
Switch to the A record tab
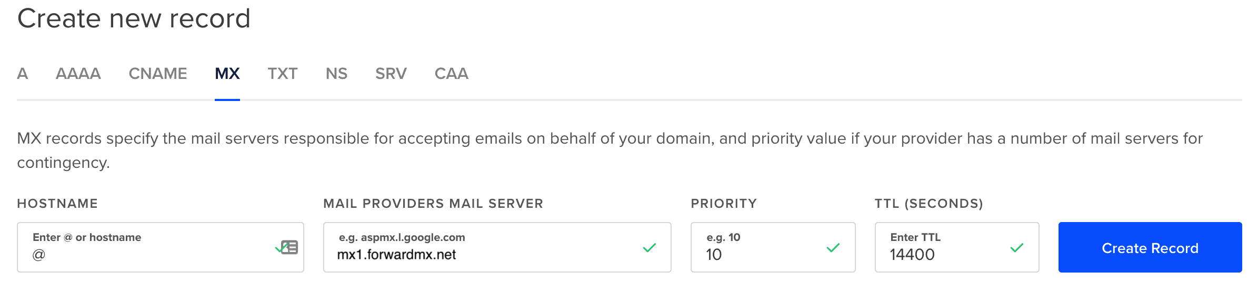[x=22, y=74]
